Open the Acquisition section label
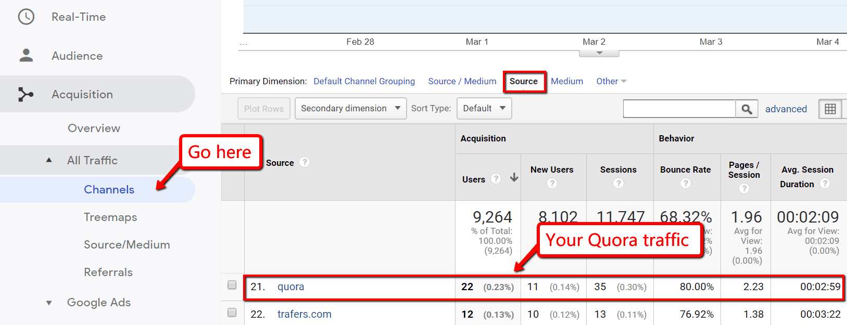The width and height of the screenshot is (847, 325). 82,94
